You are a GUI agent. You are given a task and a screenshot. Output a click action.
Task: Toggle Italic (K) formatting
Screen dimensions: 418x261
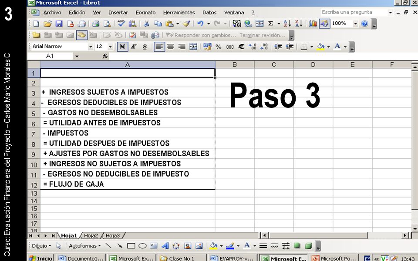134,47
